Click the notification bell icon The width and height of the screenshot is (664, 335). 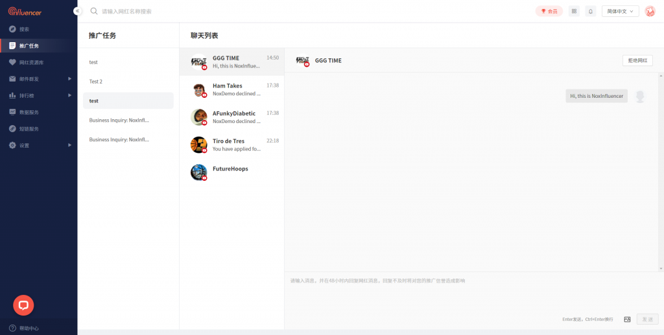click(x=591, y=11)
